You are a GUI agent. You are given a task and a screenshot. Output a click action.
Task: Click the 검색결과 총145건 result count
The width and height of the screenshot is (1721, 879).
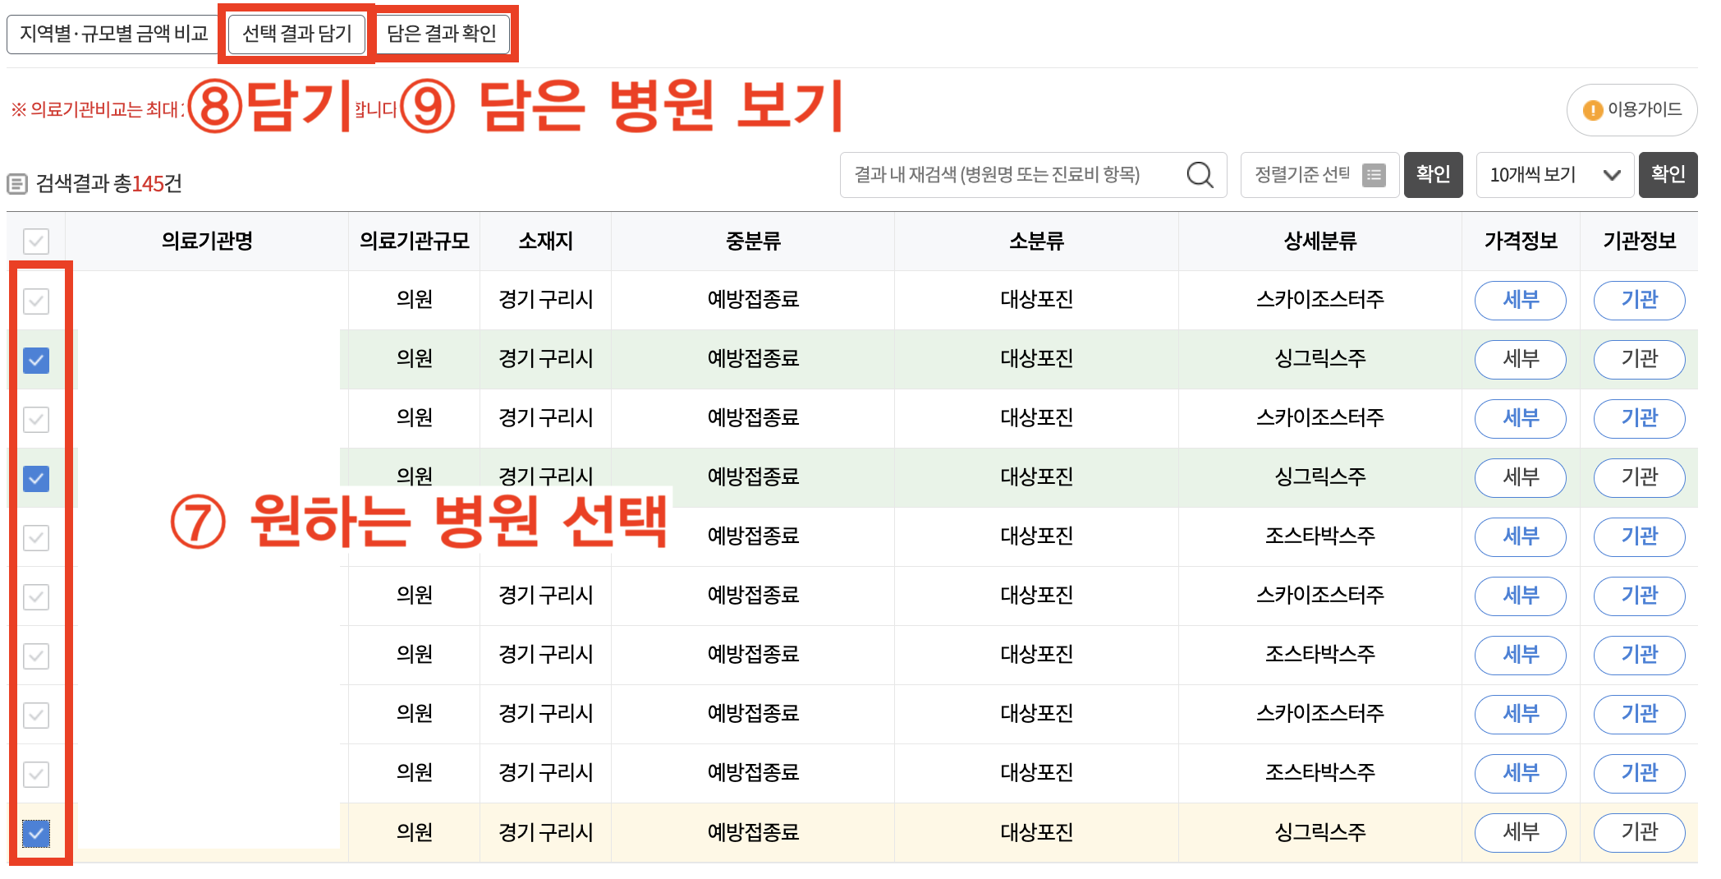[x=108, y=183]
